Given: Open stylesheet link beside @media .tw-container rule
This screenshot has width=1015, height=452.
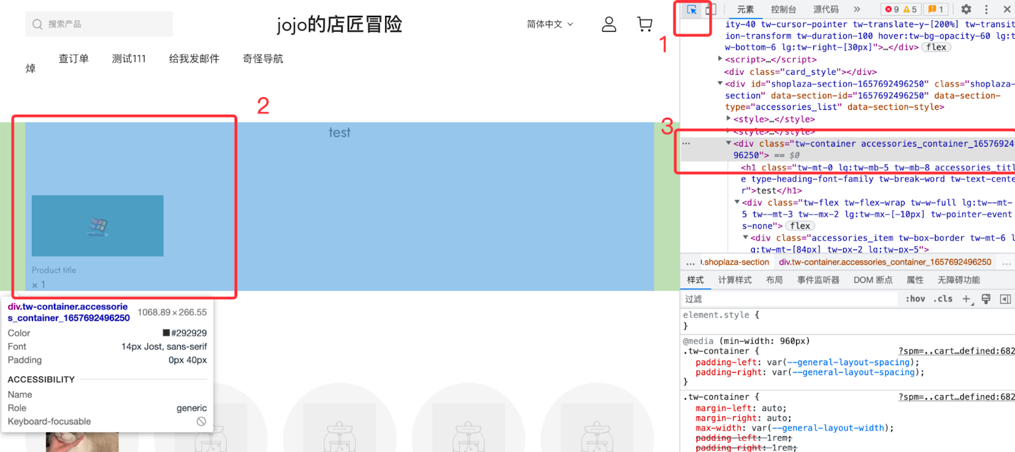Looking at the screenshot, I should point(957,351).
